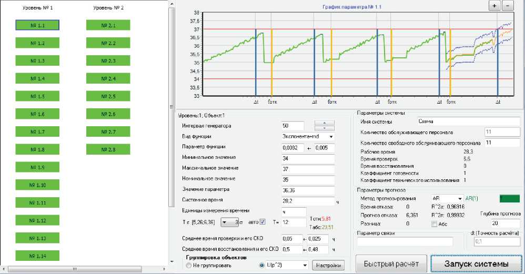525x274 pixels.
Task: Select object № 1.6
Action: click(37, 114)
